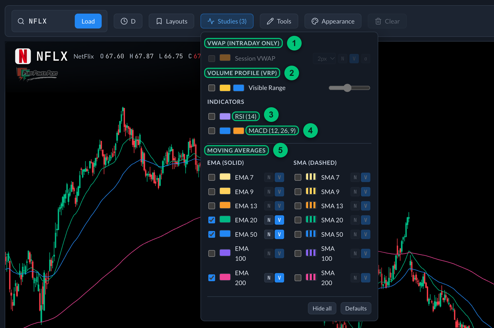This screenshot has height=328, width=494.
Task: Enable the MACD (12, 26, 9) checkbox
Action: [212, 131]
